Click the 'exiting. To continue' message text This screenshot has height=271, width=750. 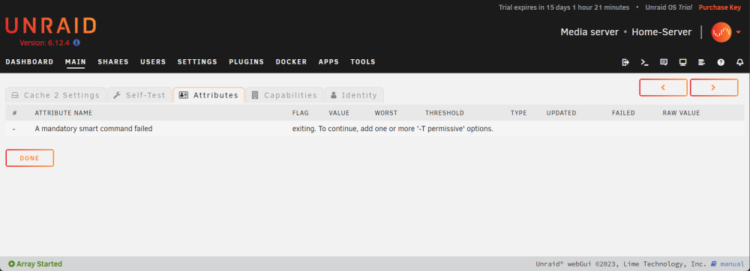(393, 128)
